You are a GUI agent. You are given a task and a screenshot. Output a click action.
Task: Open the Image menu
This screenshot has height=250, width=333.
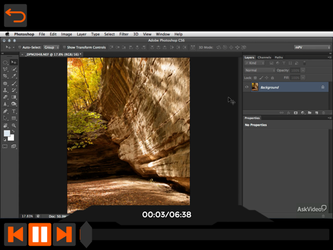tap(66, 34)
